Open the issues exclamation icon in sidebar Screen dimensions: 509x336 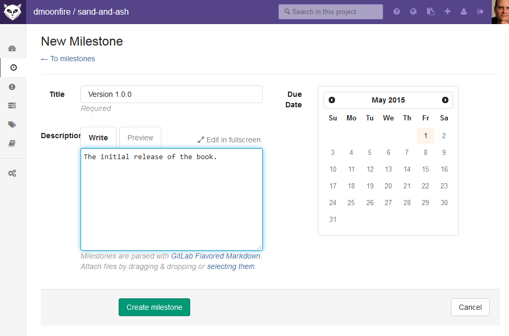[x=12, y=87]
